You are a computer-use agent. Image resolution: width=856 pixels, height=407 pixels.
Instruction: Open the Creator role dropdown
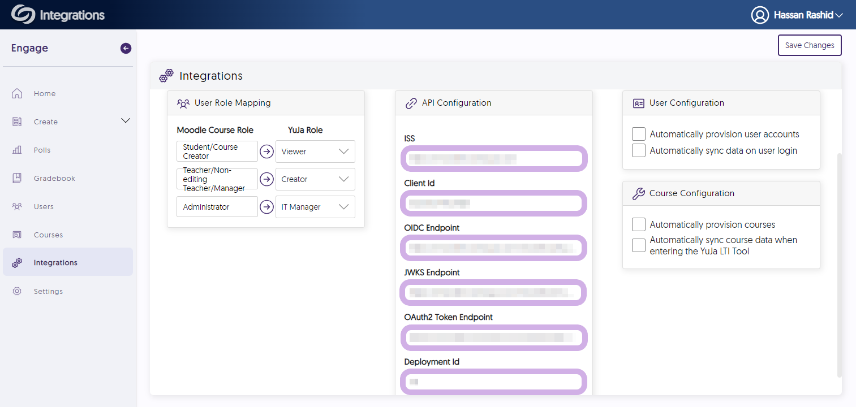tap(315, 179)
